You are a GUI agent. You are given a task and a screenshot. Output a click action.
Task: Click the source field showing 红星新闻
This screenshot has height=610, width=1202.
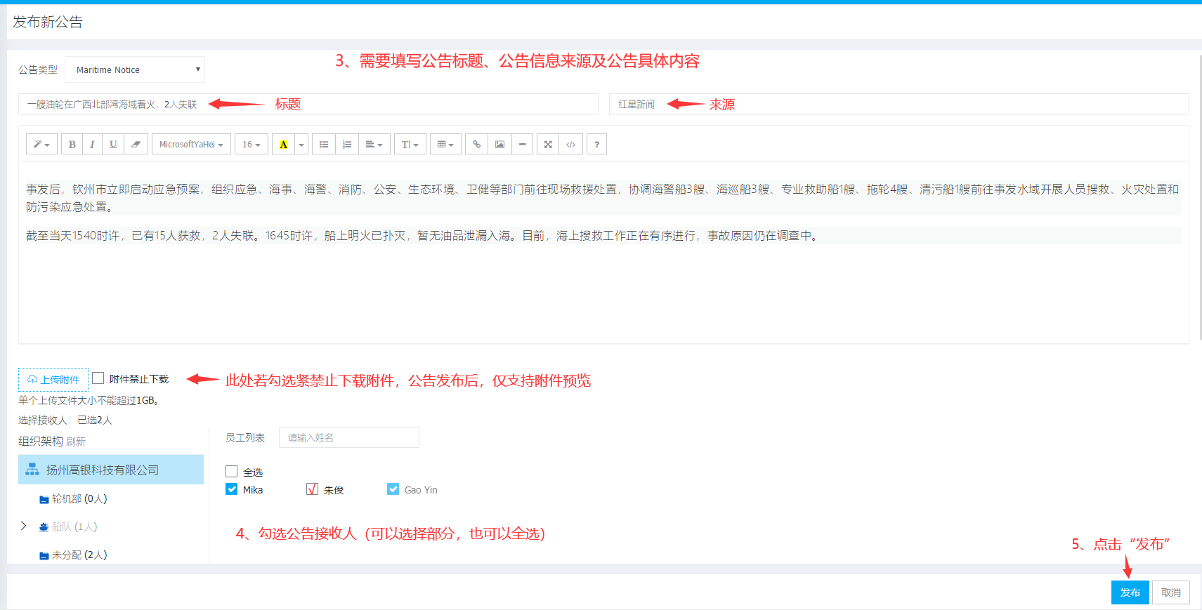pos(899,104)
